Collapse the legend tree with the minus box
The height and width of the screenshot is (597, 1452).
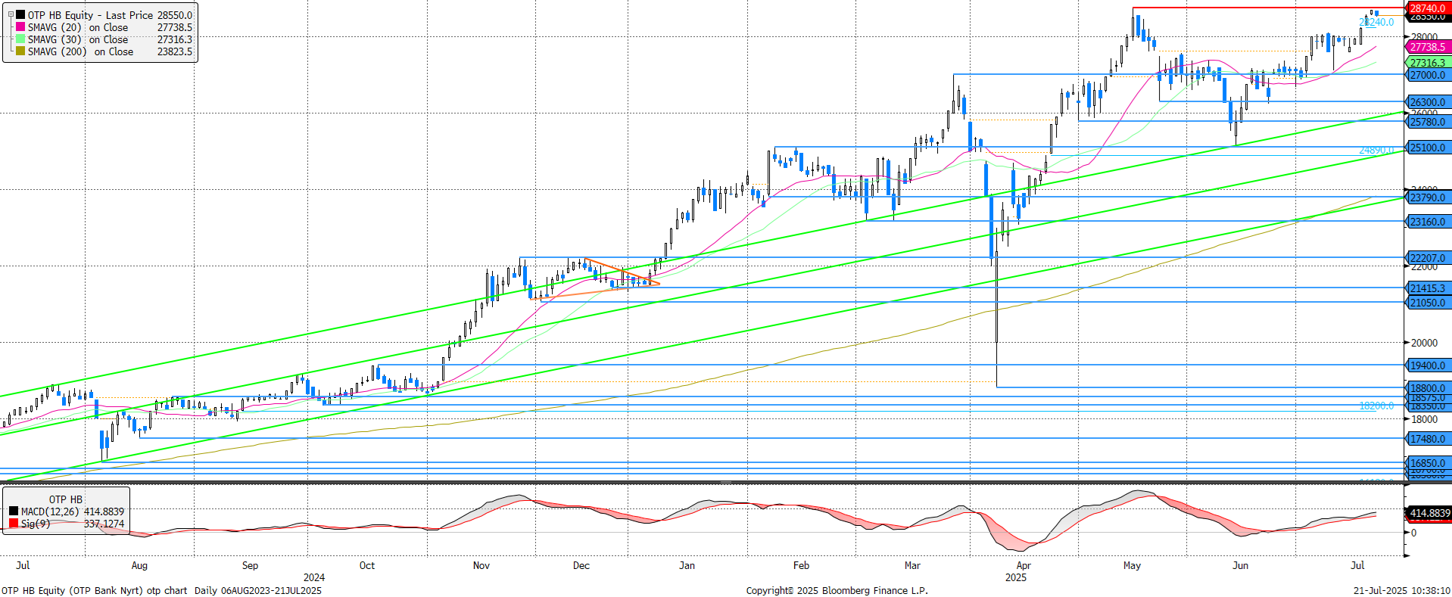[10, 14]
